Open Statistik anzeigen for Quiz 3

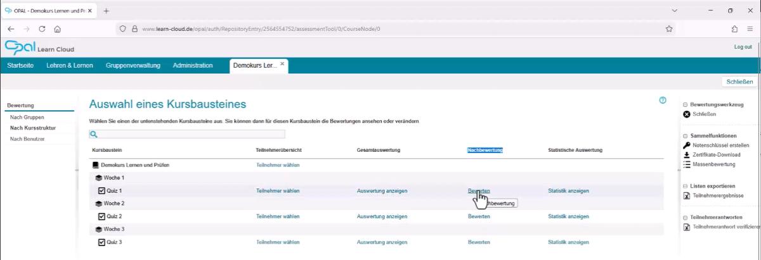click(x=568, y=242)
